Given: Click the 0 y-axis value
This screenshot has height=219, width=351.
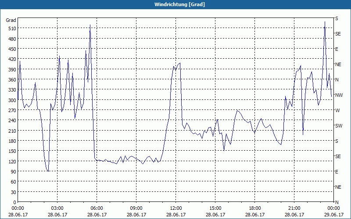Looking at the screenshot, I should [x=15, y=202].
